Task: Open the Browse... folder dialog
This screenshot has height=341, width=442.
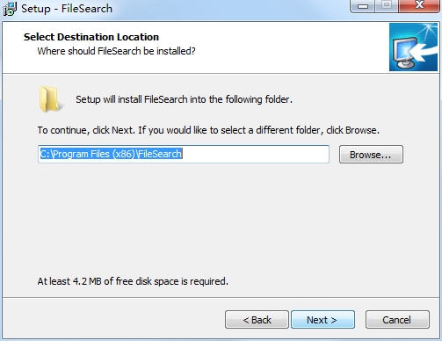Action: pos(371,155)
